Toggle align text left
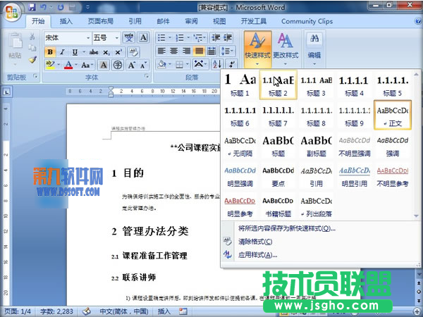This screenshot has width=423, height=317. tap(161, 51)
